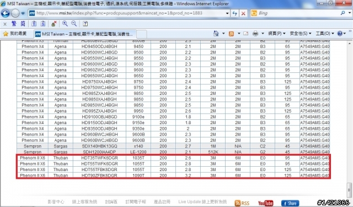Expand the Home button dropdown arrow
The height and width of the screenshot is (207, 353).
(223, 34)
